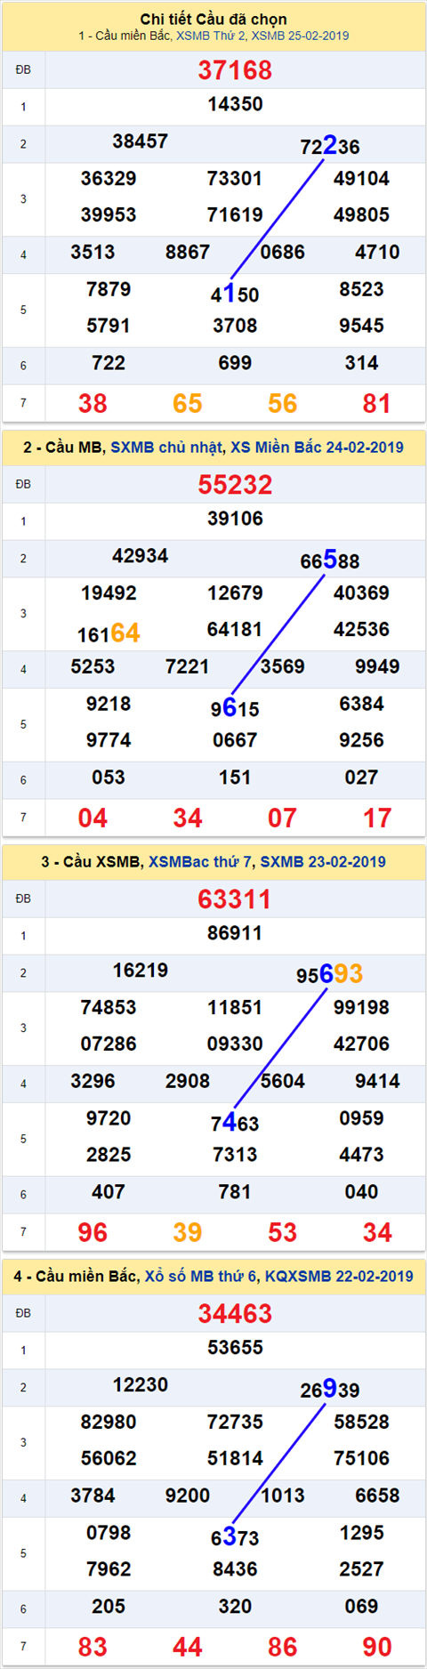Viewport: 427px width, 1669px height.
Task: Click red seventh prize number 96
Action: pyautogui.click(x=93, y=1233)
